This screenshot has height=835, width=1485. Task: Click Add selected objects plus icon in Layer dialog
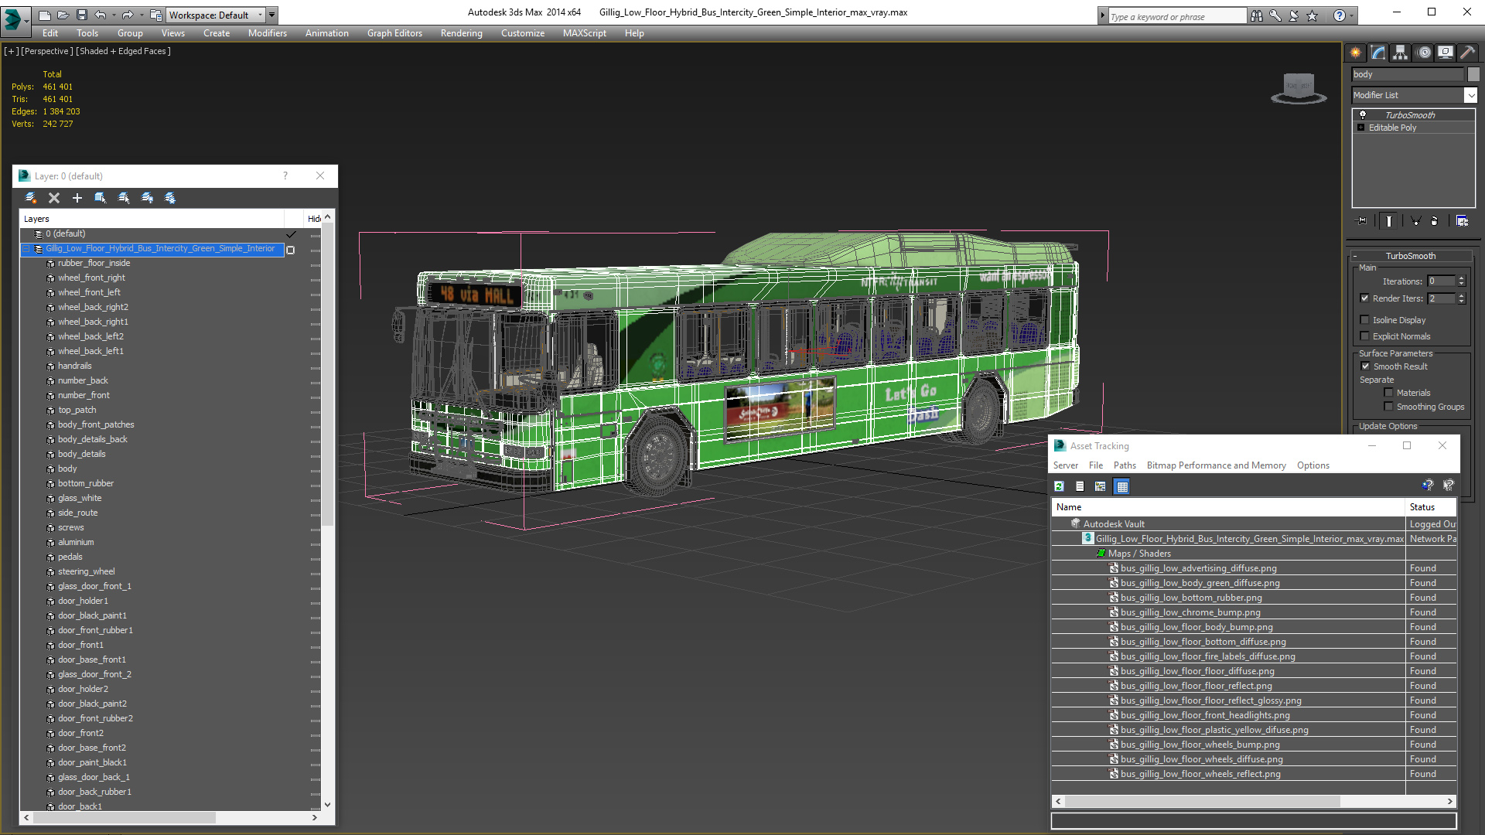pyautogui.click(x=77, y=198)
